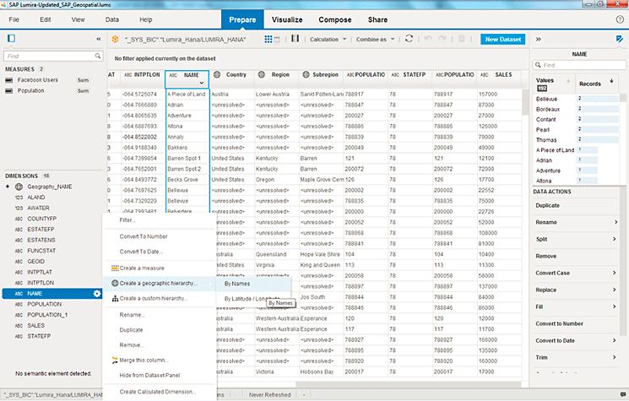Collapse the left panel with double chevron
629x401 pixels.
tap(99, 39)
